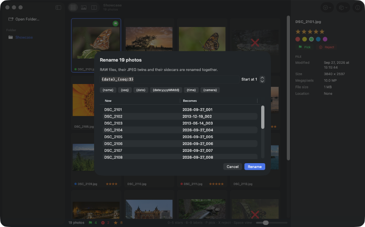Confirm with the blue Rename button
The image size is (365, 227).
(255, 167)
